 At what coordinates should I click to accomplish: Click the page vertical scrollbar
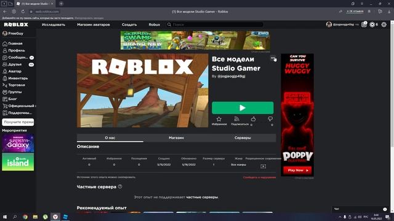tap(392, 85)
